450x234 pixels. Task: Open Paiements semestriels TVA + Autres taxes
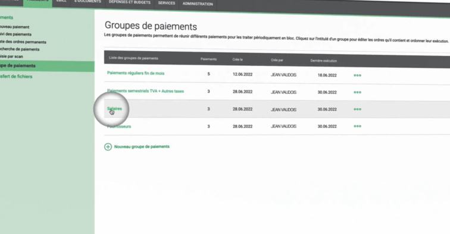coord(145,91)
